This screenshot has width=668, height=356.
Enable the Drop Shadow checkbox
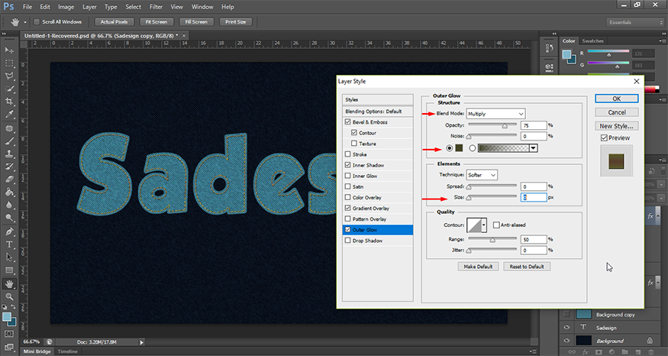pos(347,241)
